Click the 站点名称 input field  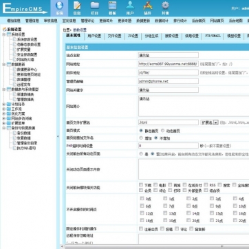tap(169, 55)
